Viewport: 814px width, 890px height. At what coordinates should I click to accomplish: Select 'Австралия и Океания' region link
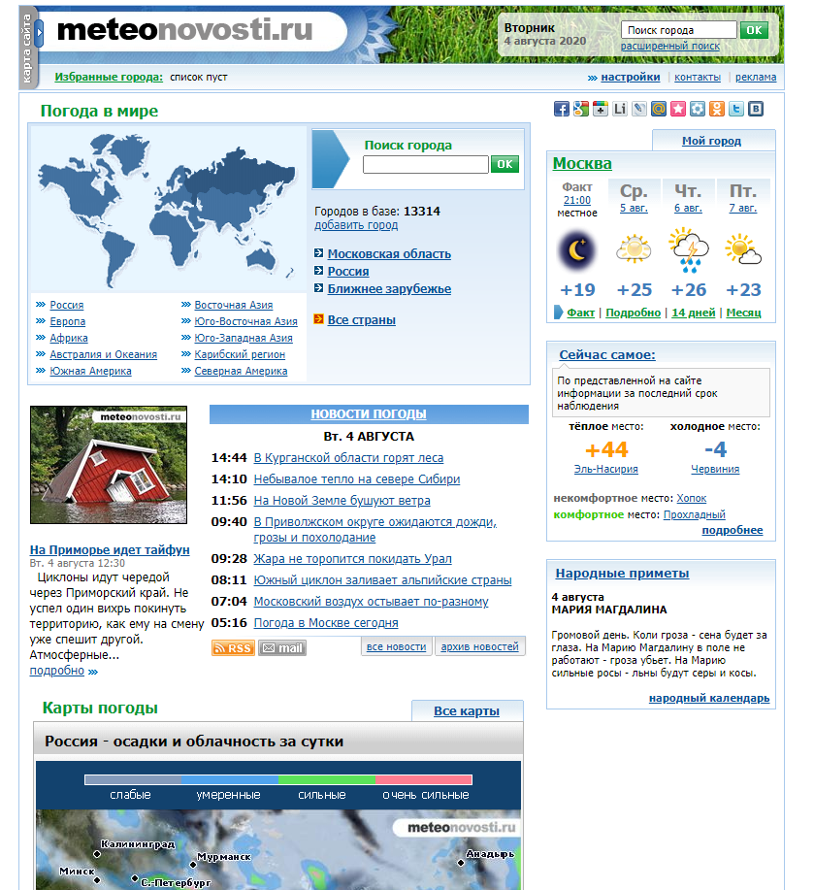click(103, 355)
